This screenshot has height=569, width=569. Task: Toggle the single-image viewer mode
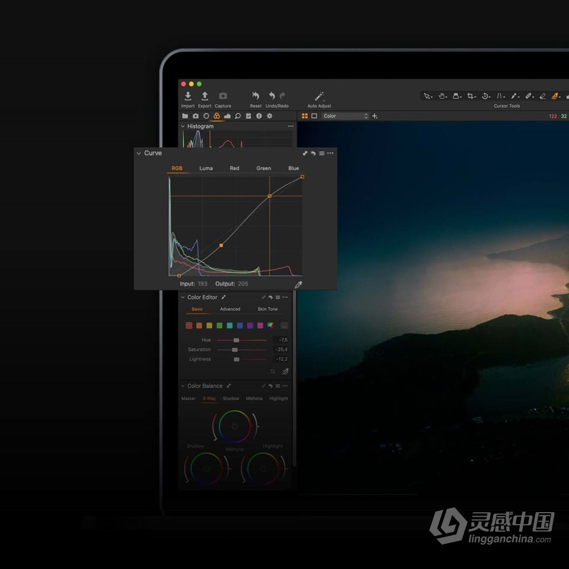tap(314, 116)
